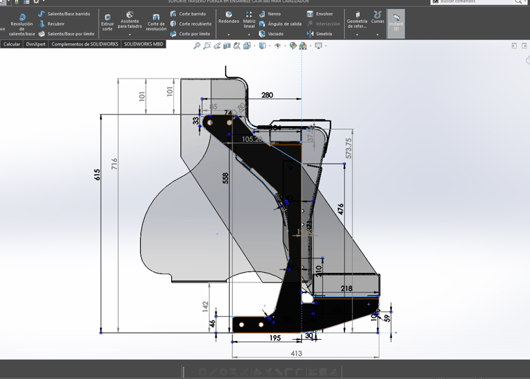Activate Saliente/Base por límite

[66, 34]
